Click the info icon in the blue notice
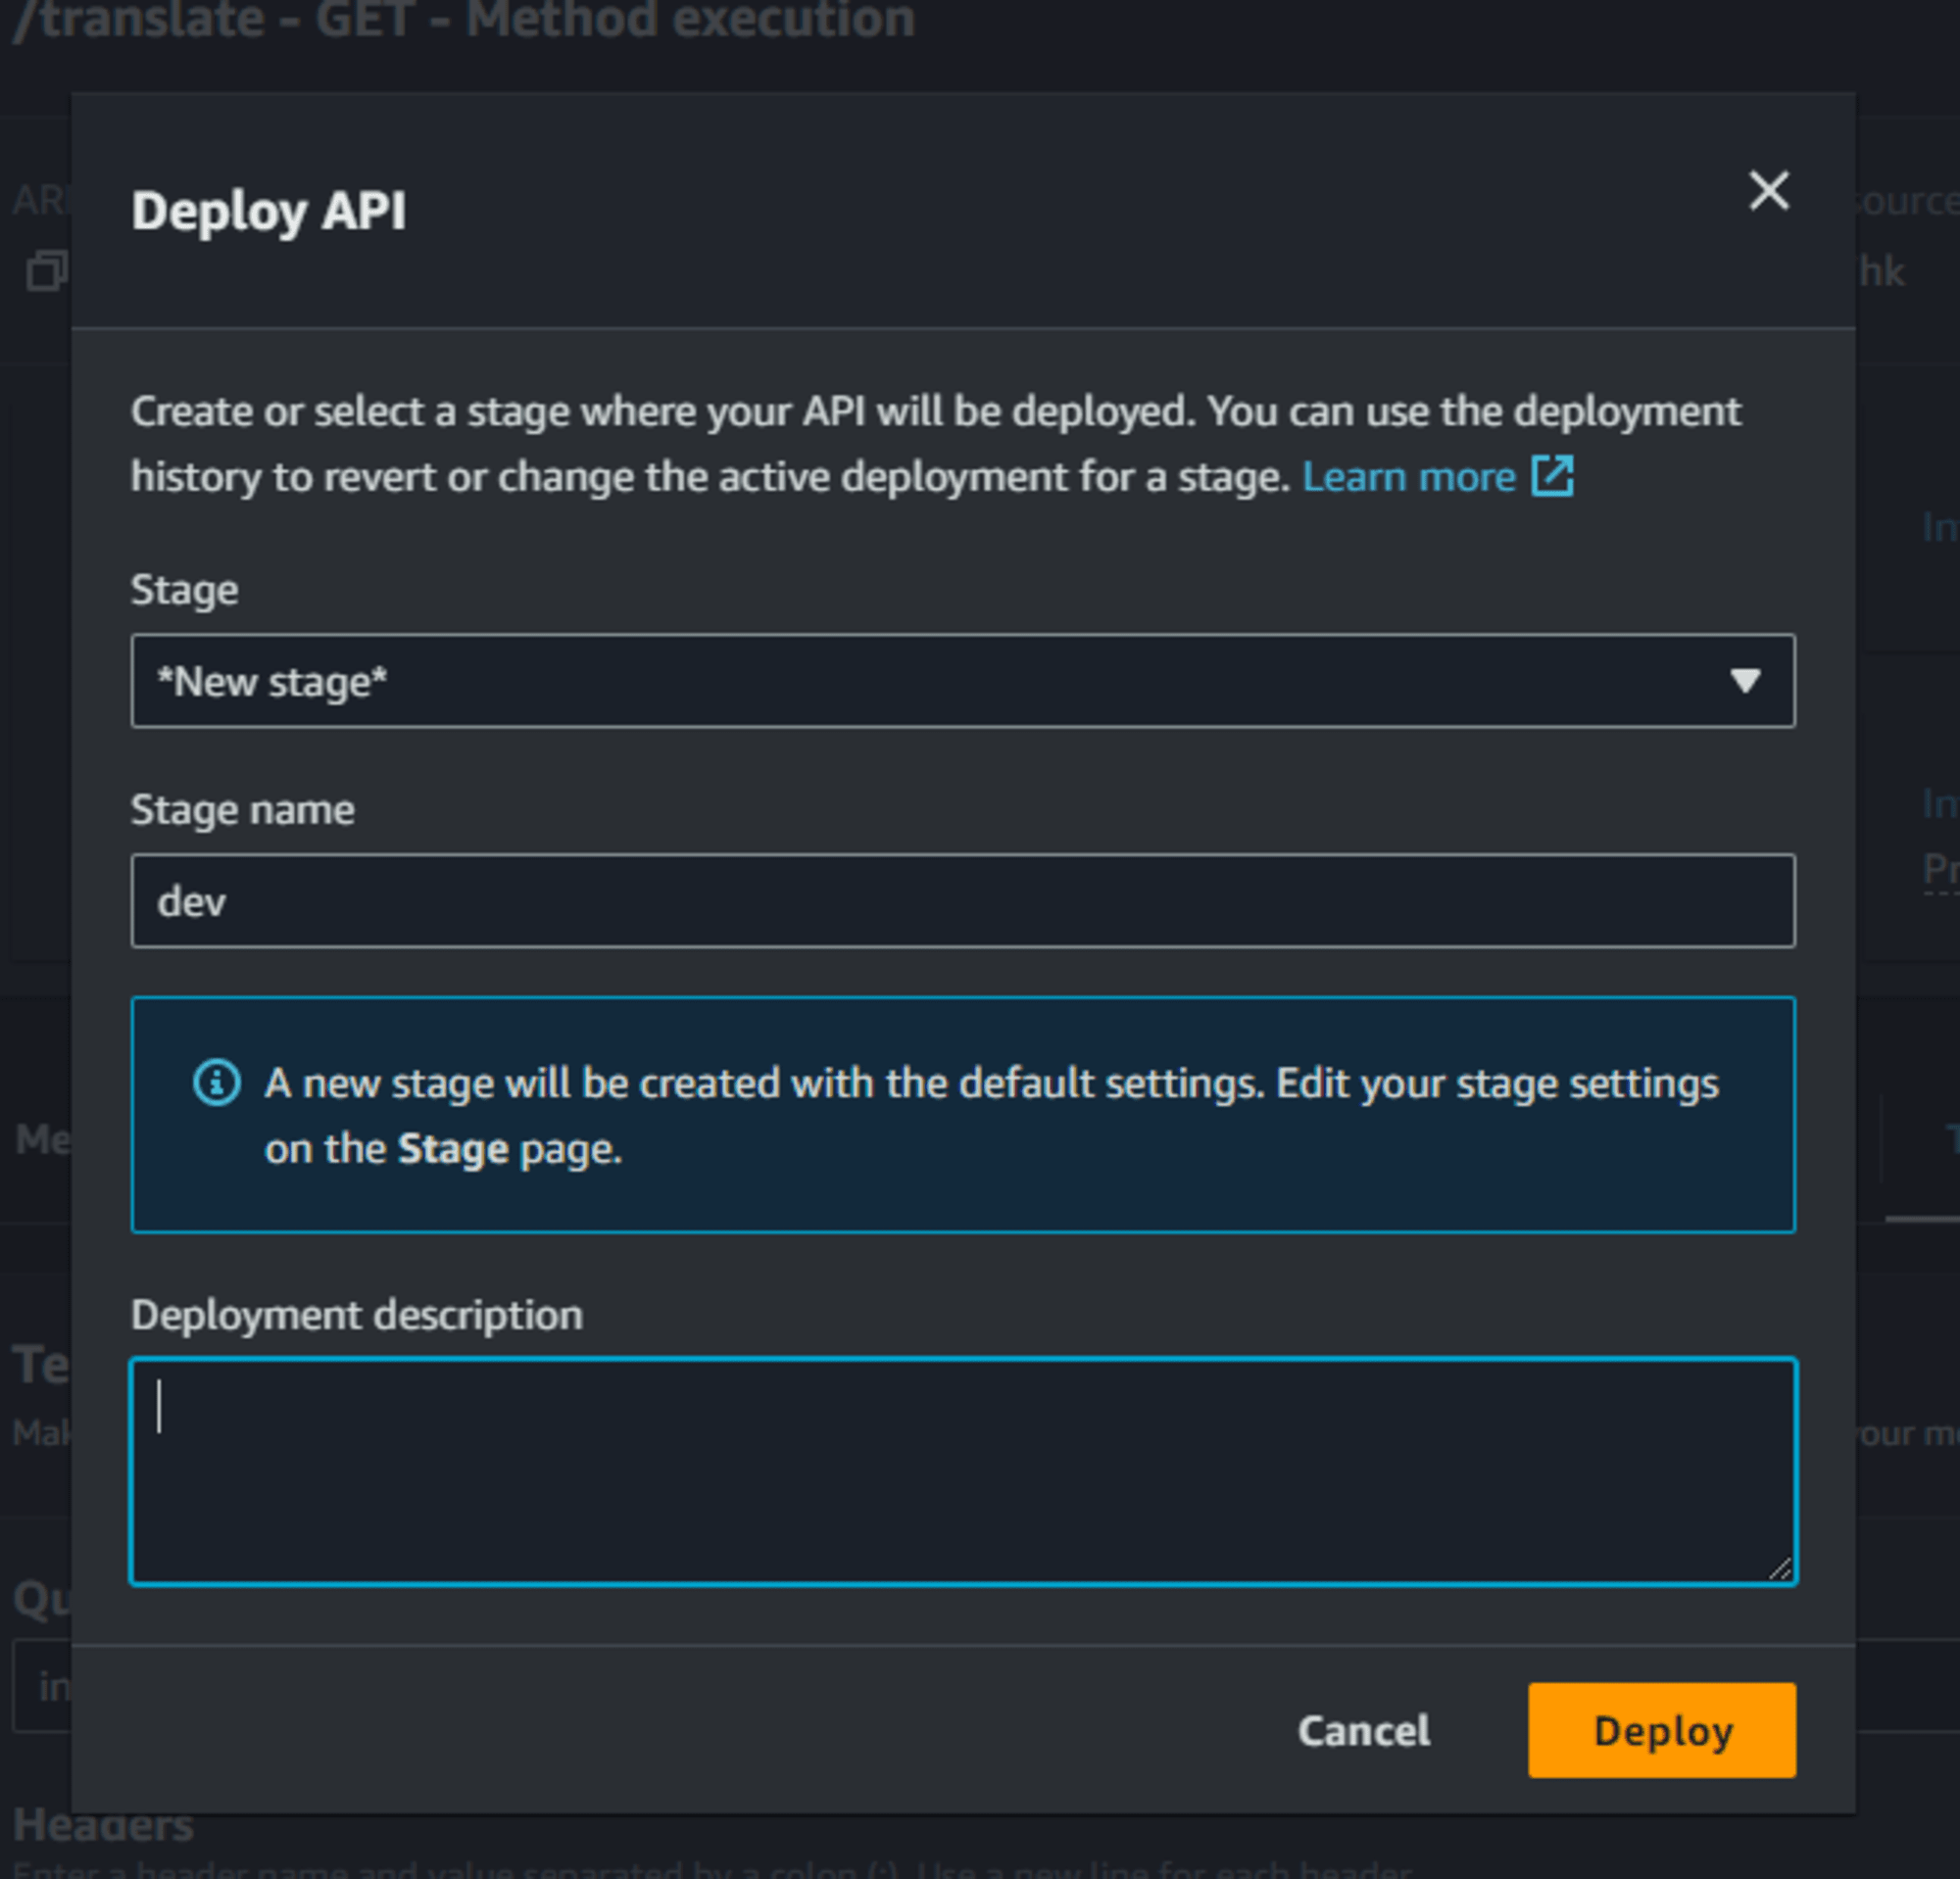 point(216,1083)
